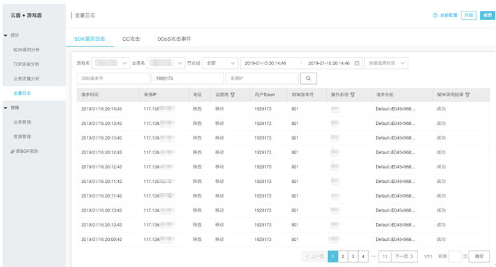Click the 下一页 next page button
The height and width of the screenshot is (267, 496).
tap(404, 256)
